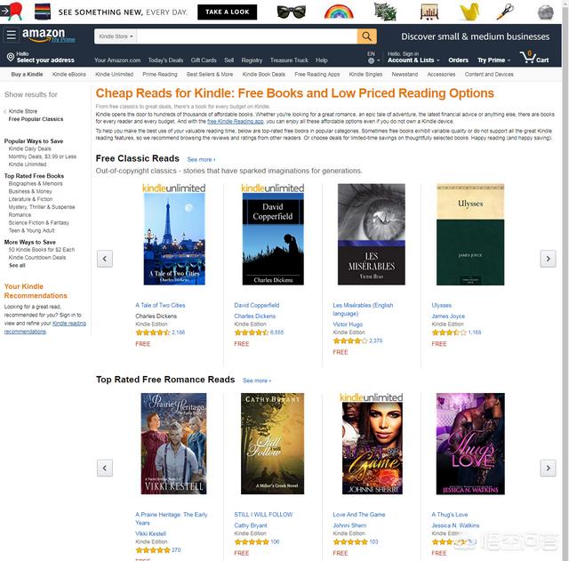Open Today's Deals menu item
The width and height of the screenshot is (569, 561).
point(165,60)
